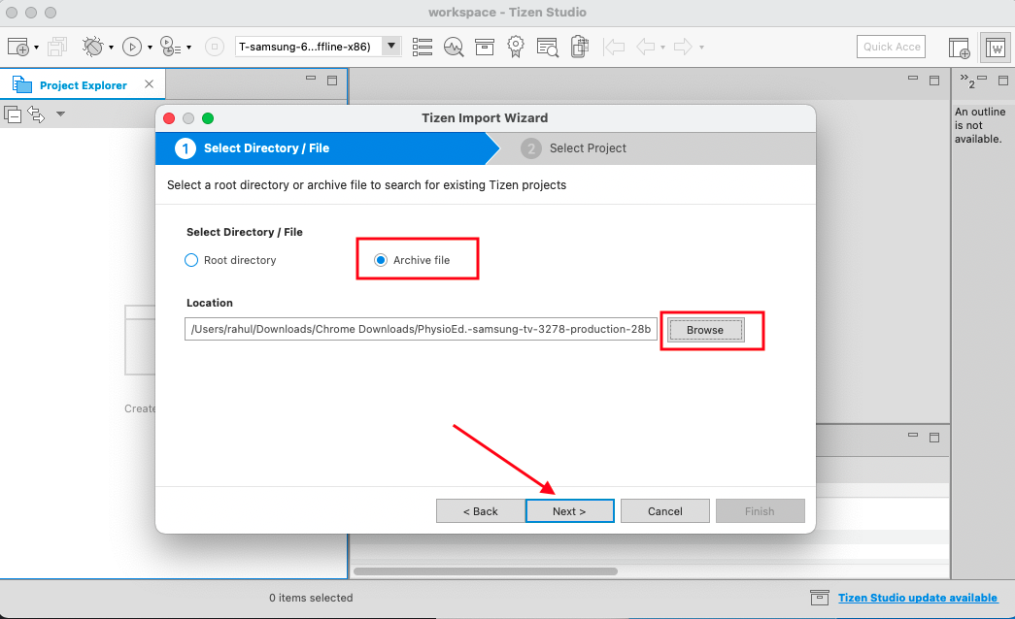1015x619 pixels.
Task: Click the New project toolbar icon
Action: [x=17, y=47]
